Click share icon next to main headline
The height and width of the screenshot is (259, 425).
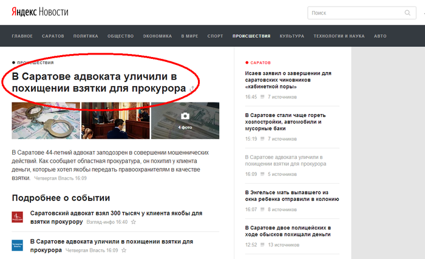click(x=192, y=90)
